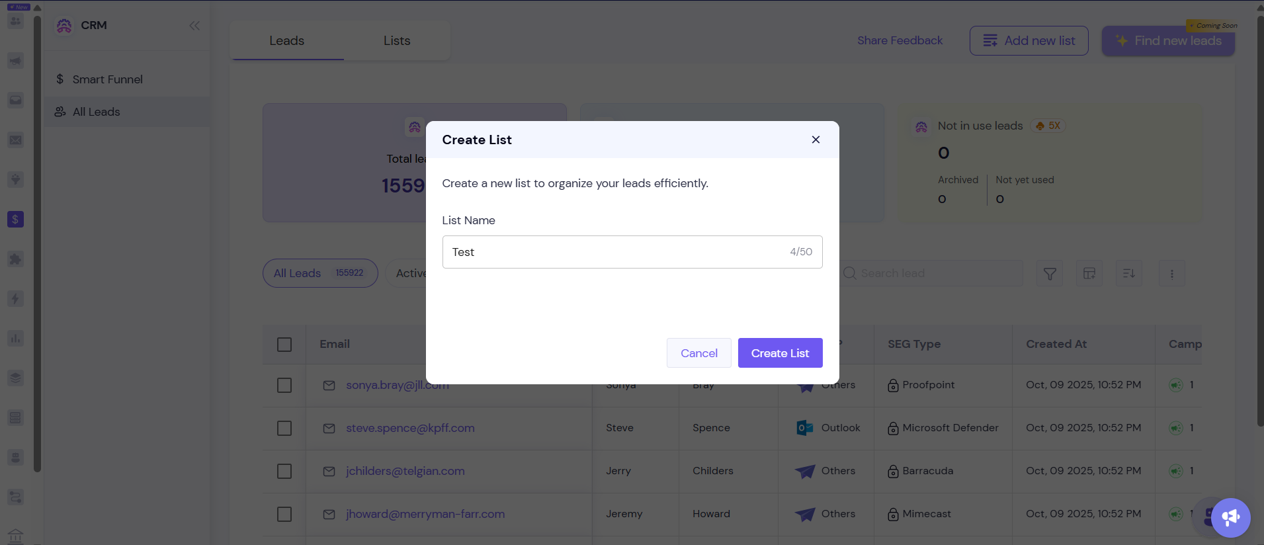Click the List Name input field
This screenshot has width=1264, height=545.
tap(615, 252)
